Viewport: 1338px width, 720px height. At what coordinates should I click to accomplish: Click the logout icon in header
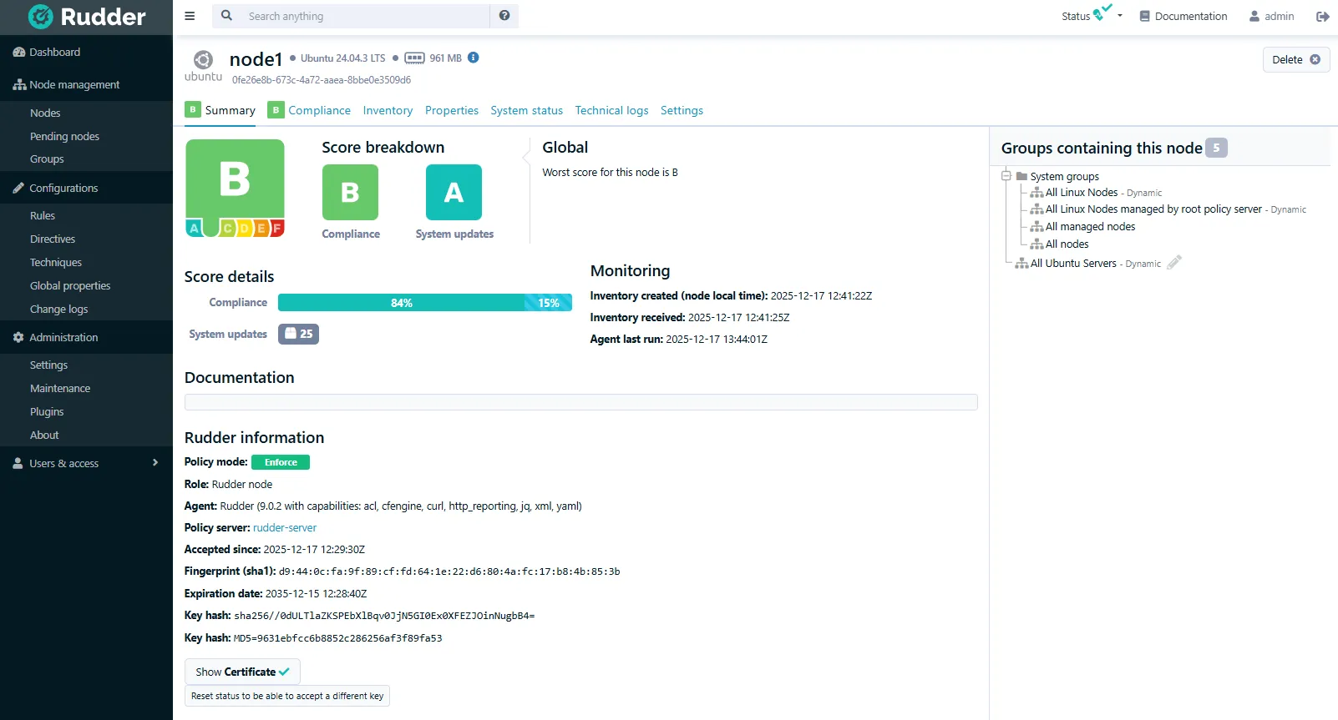pos(1322,17)
